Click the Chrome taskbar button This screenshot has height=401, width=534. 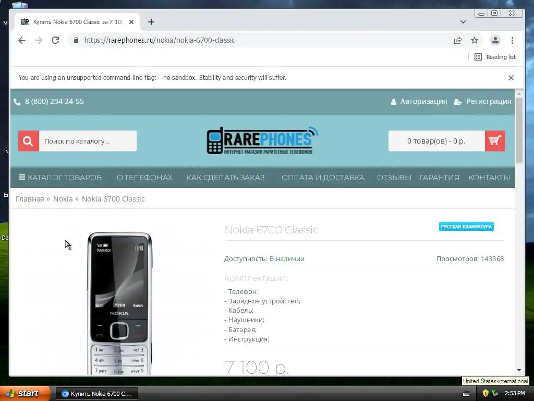96,394
